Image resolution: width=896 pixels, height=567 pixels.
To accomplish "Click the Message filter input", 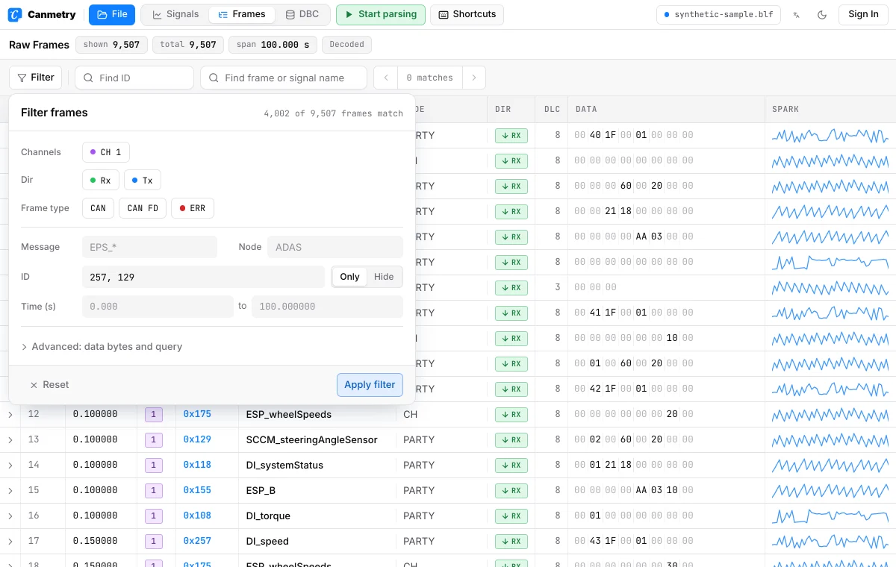I will tap(149, 247).
